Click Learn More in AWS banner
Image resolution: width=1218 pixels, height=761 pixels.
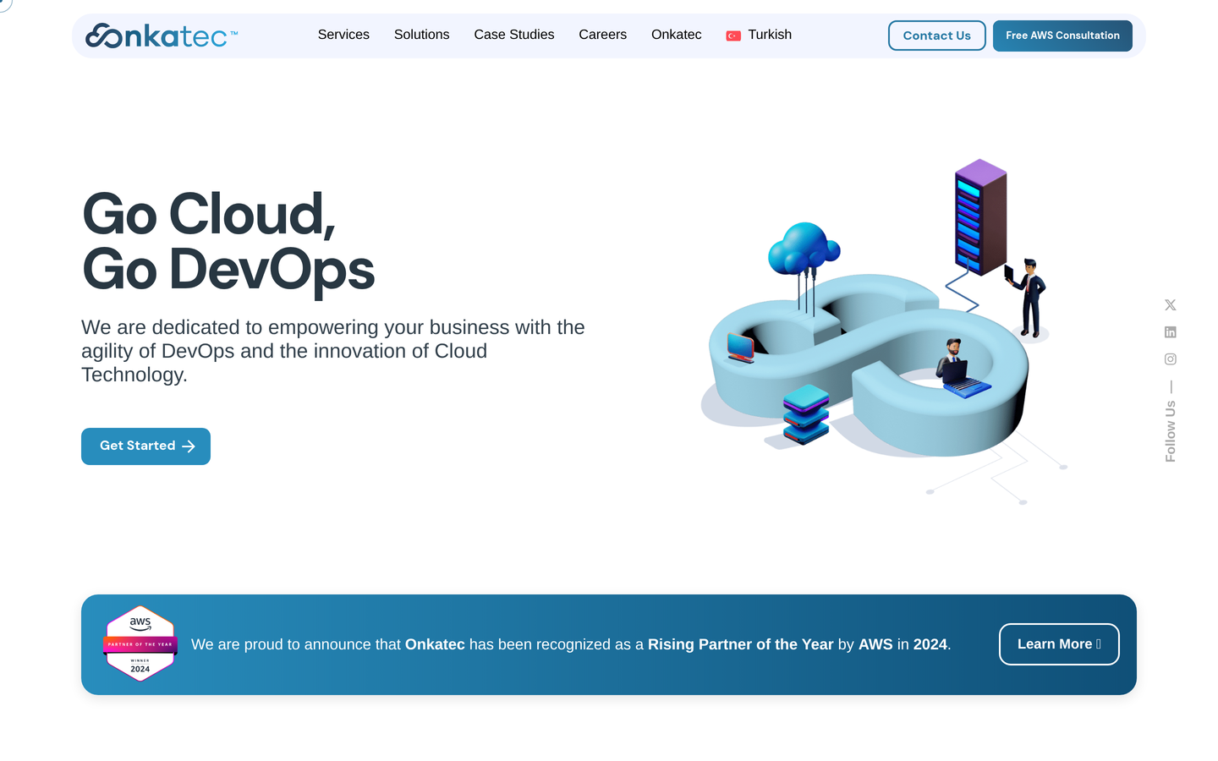coord(1059,644)
